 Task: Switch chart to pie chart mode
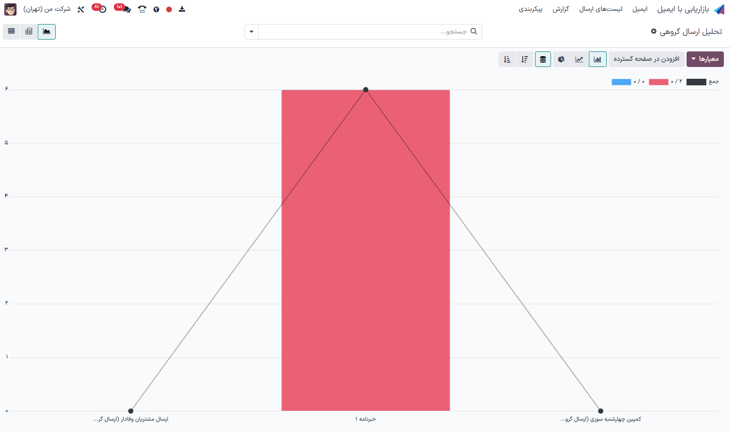pyautogui.click(x=561, y=59)
